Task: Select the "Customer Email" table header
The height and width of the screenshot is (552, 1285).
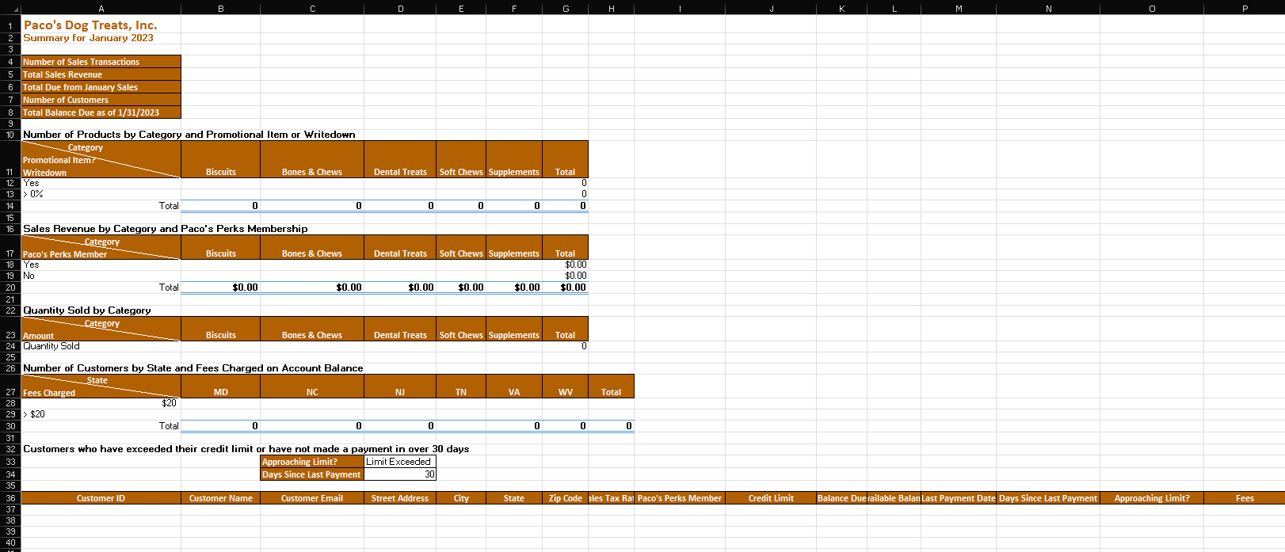Action: (312, 498)
